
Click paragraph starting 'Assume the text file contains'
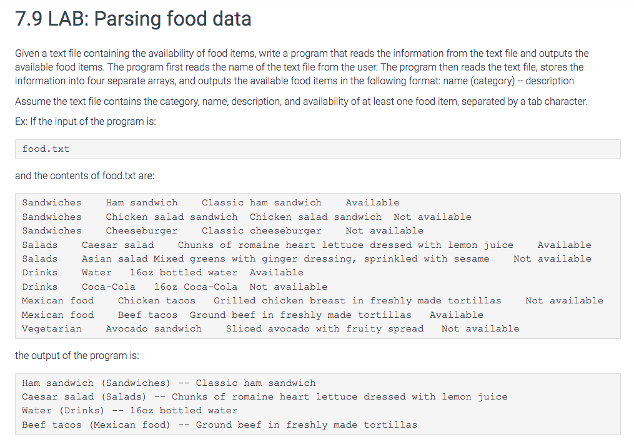(x=301, y=101)
